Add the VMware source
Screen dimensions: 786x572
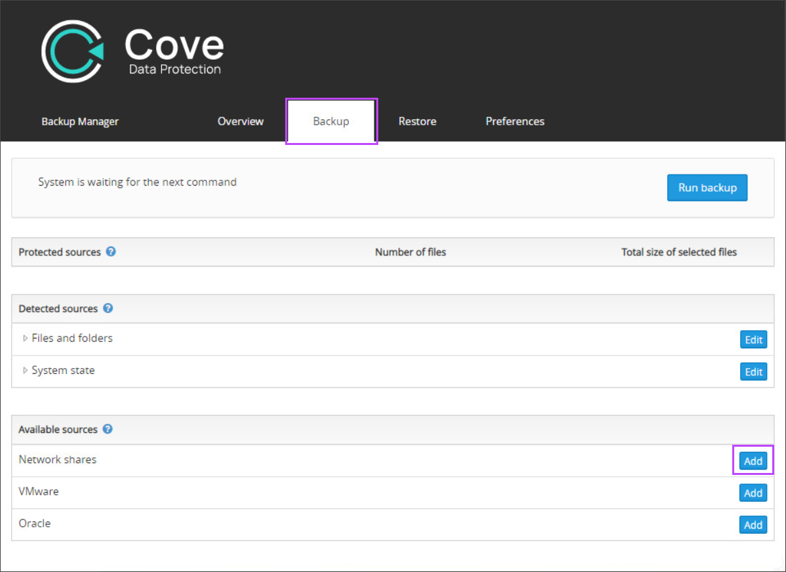(x=753, y=493)
